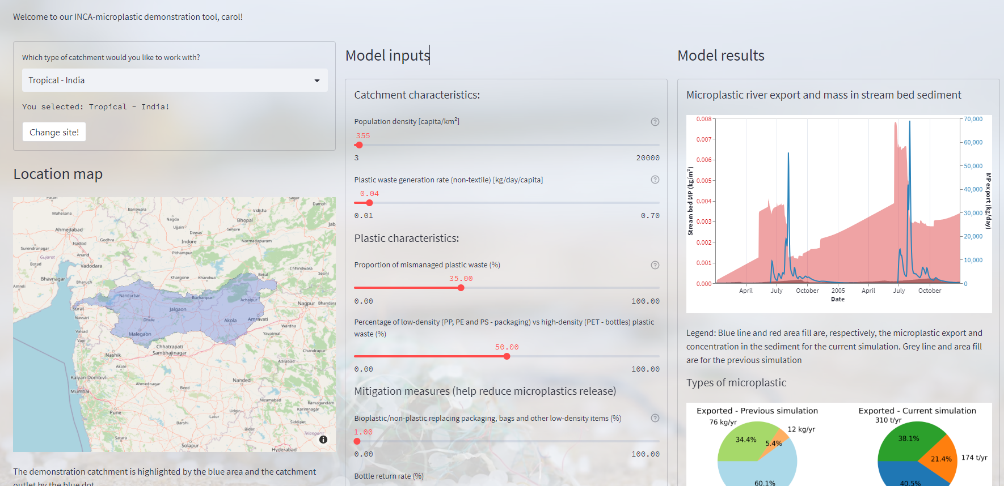Viewport: 1004px width, 486px height.
Task: Click help icon for Bioplastic replacing packaging
Action: (655, 418)
